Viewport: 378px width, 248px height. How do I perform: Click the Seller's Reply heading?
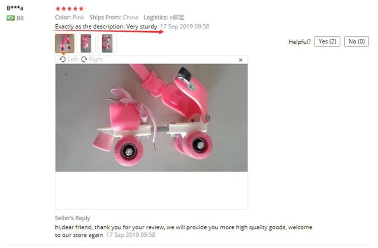click(72, 218)
